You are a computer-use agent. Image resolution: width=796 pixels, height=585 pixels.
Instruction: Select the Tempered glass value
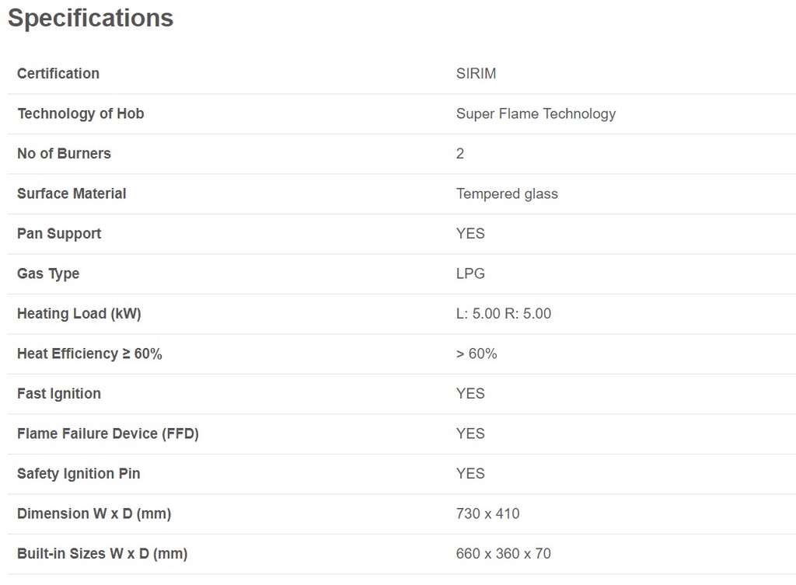507,193
